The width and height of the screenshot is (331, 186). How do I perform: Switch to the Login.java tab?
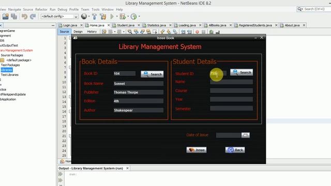pyautogui.click(x=70, y=25)
